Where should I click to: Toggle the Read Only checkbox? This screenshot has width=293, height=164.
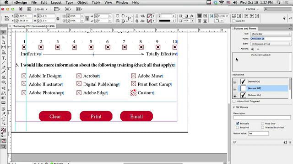pos(262,123)
